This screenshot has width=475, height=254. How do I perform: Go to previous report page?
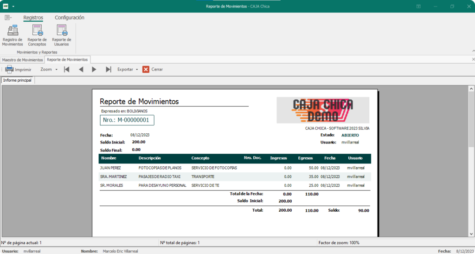click(x=81, y=70)
